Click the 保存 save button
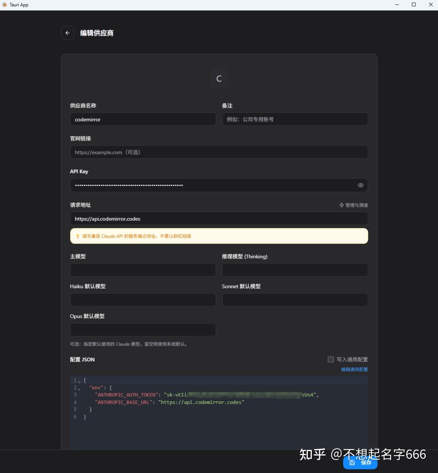The width and height of the screenshot is (438, 473). [360, 462]
